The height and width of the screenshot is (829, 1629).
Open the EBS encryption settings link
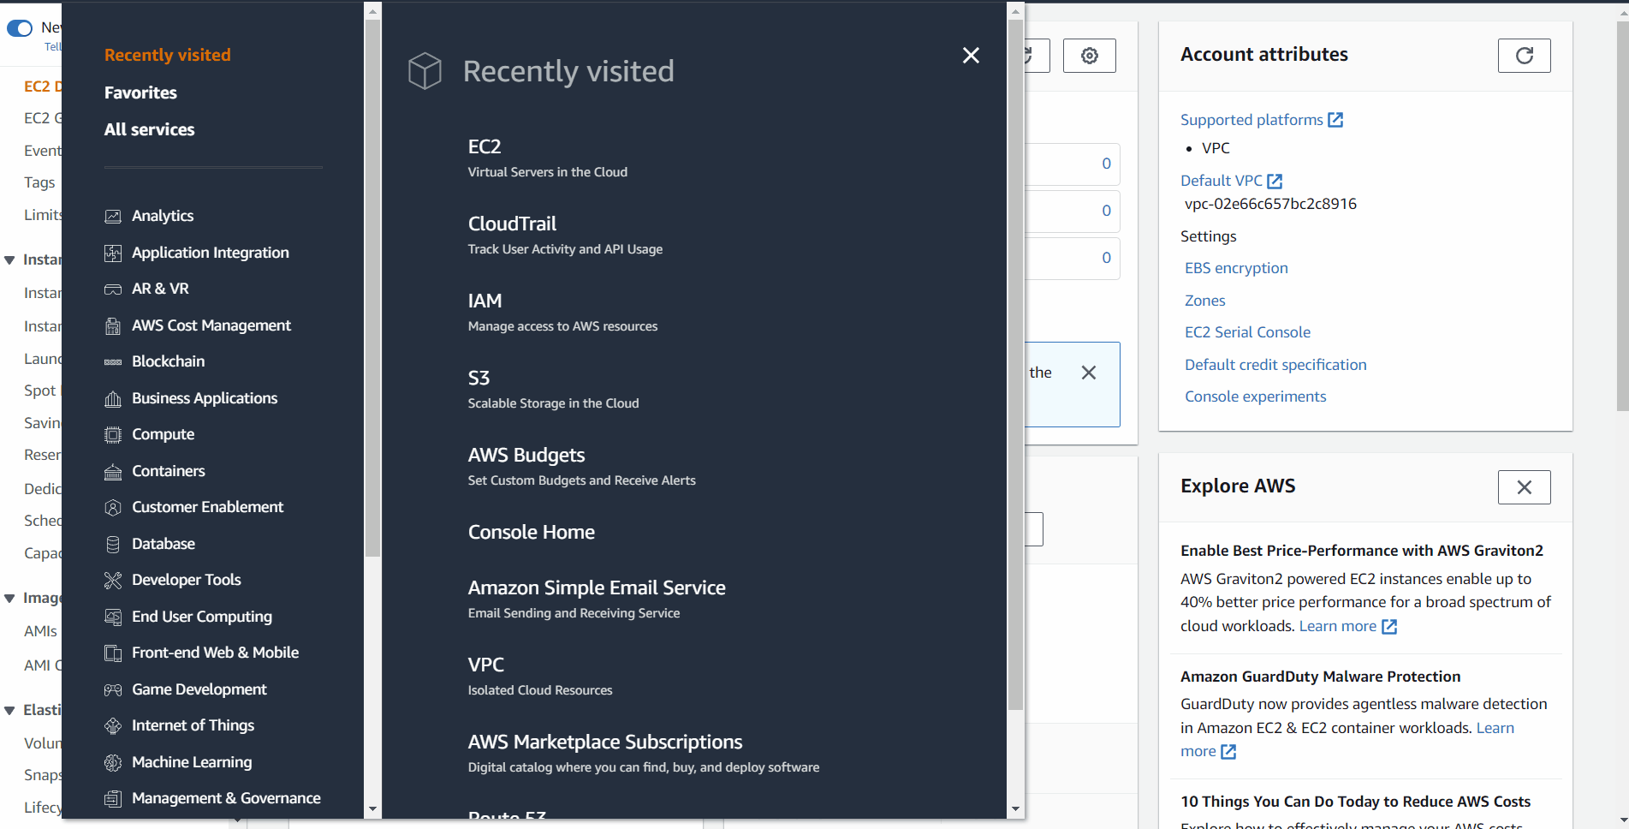(x=1235, y=268)
